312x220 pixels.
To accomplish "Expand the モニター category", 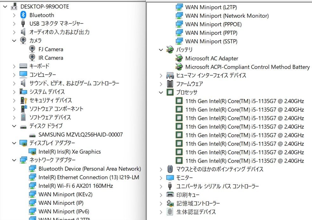I will coord(161,178).
